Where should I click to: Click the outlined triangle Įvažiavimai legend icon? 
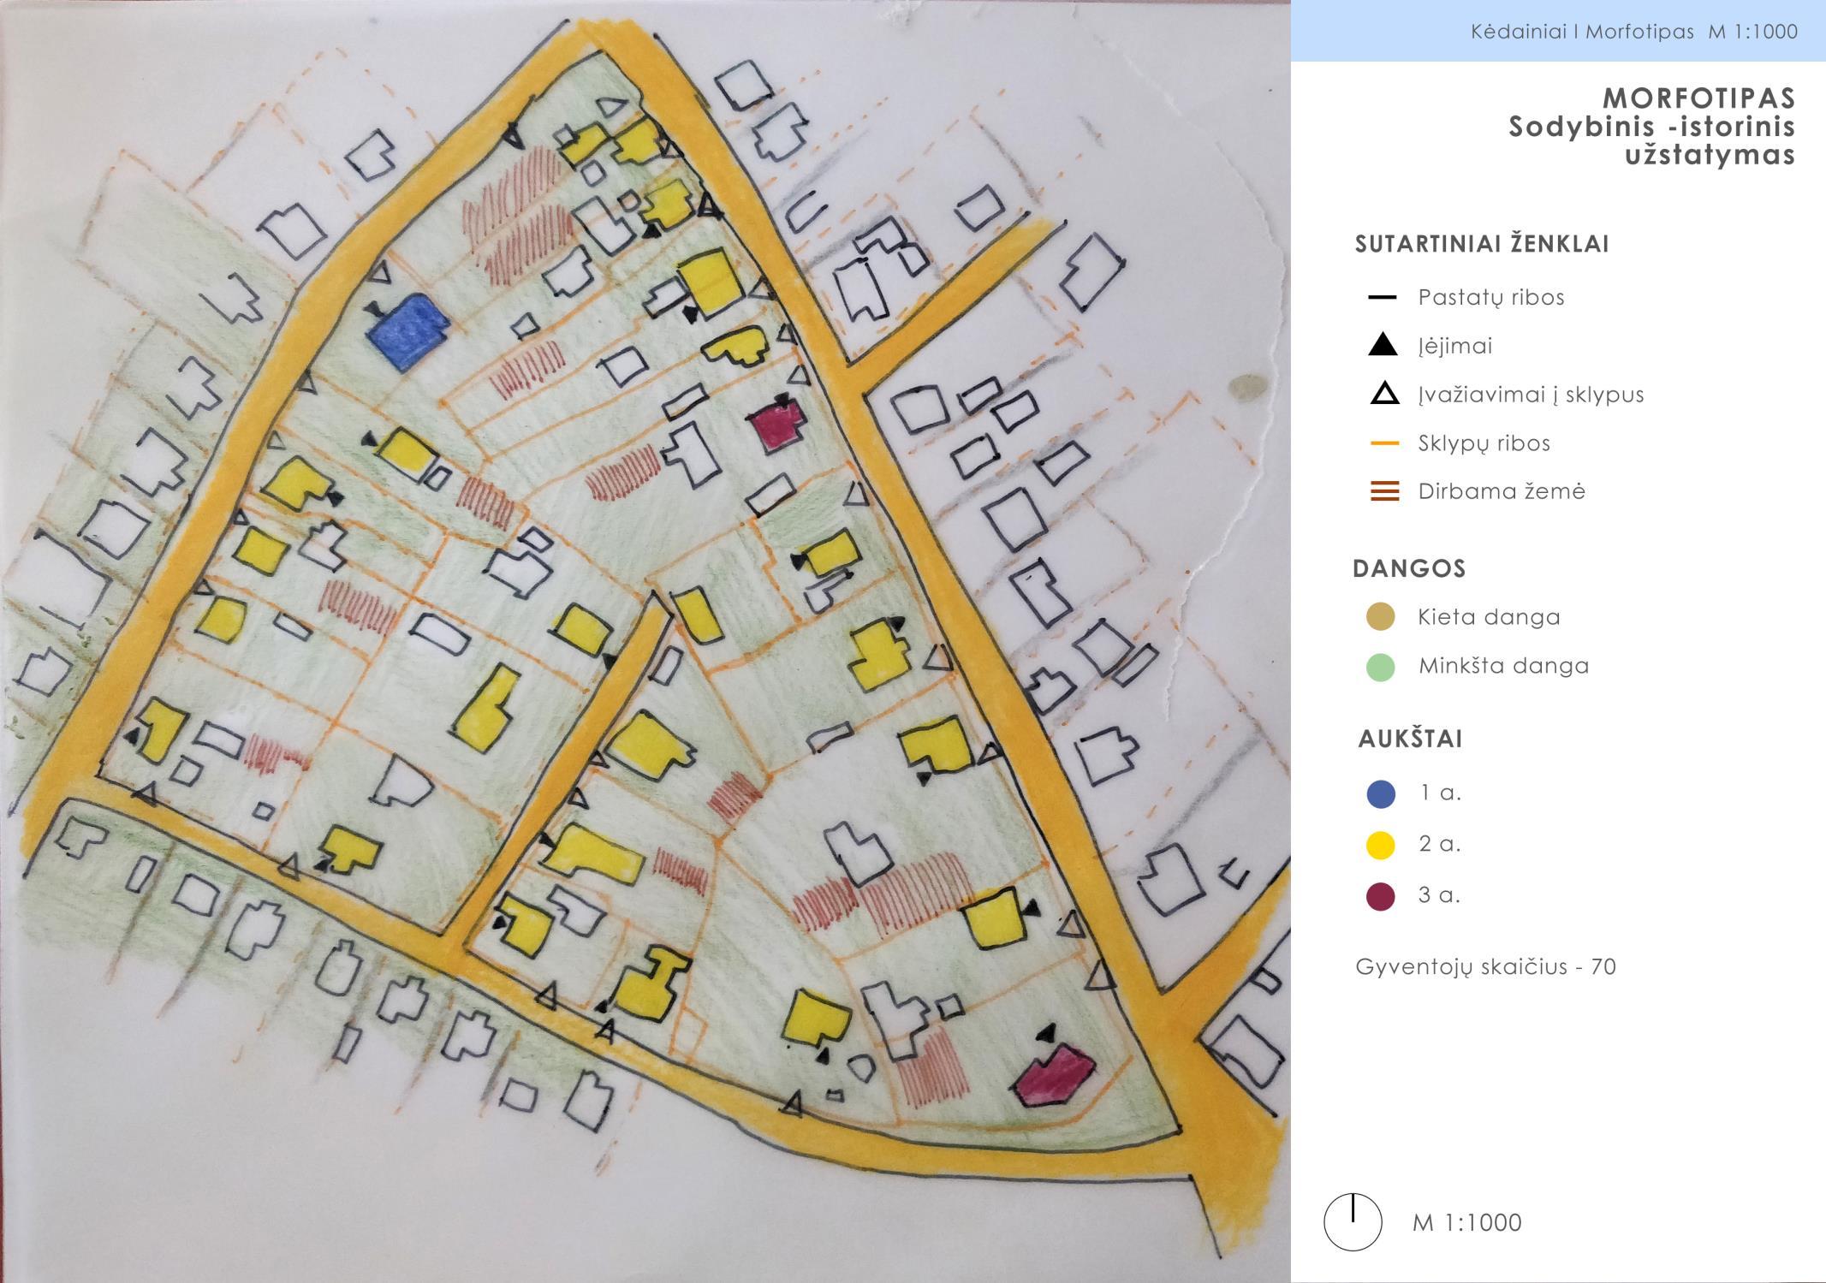tap(1384, 395)
